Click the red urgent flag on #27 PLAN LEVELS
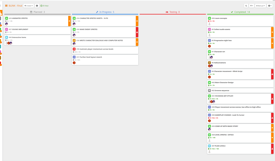The image size is (275, 161). click(272, 149)
